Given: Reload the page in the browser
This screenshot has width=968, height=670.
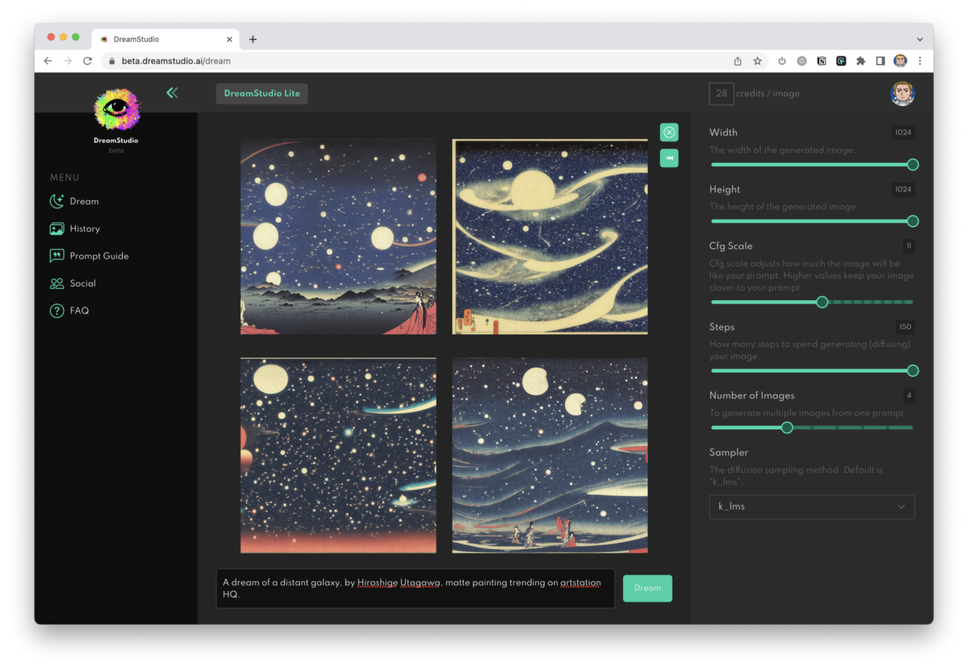Looking at the screenshot, I should 88,61.
